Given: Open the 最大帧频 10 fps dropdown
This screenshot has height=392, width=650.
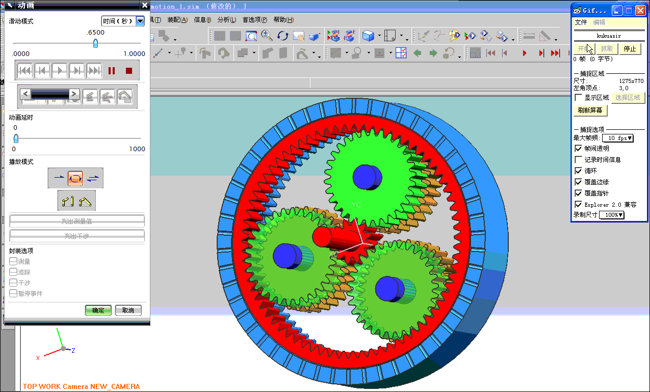Looking at the screenshot, I should point(618,138).
